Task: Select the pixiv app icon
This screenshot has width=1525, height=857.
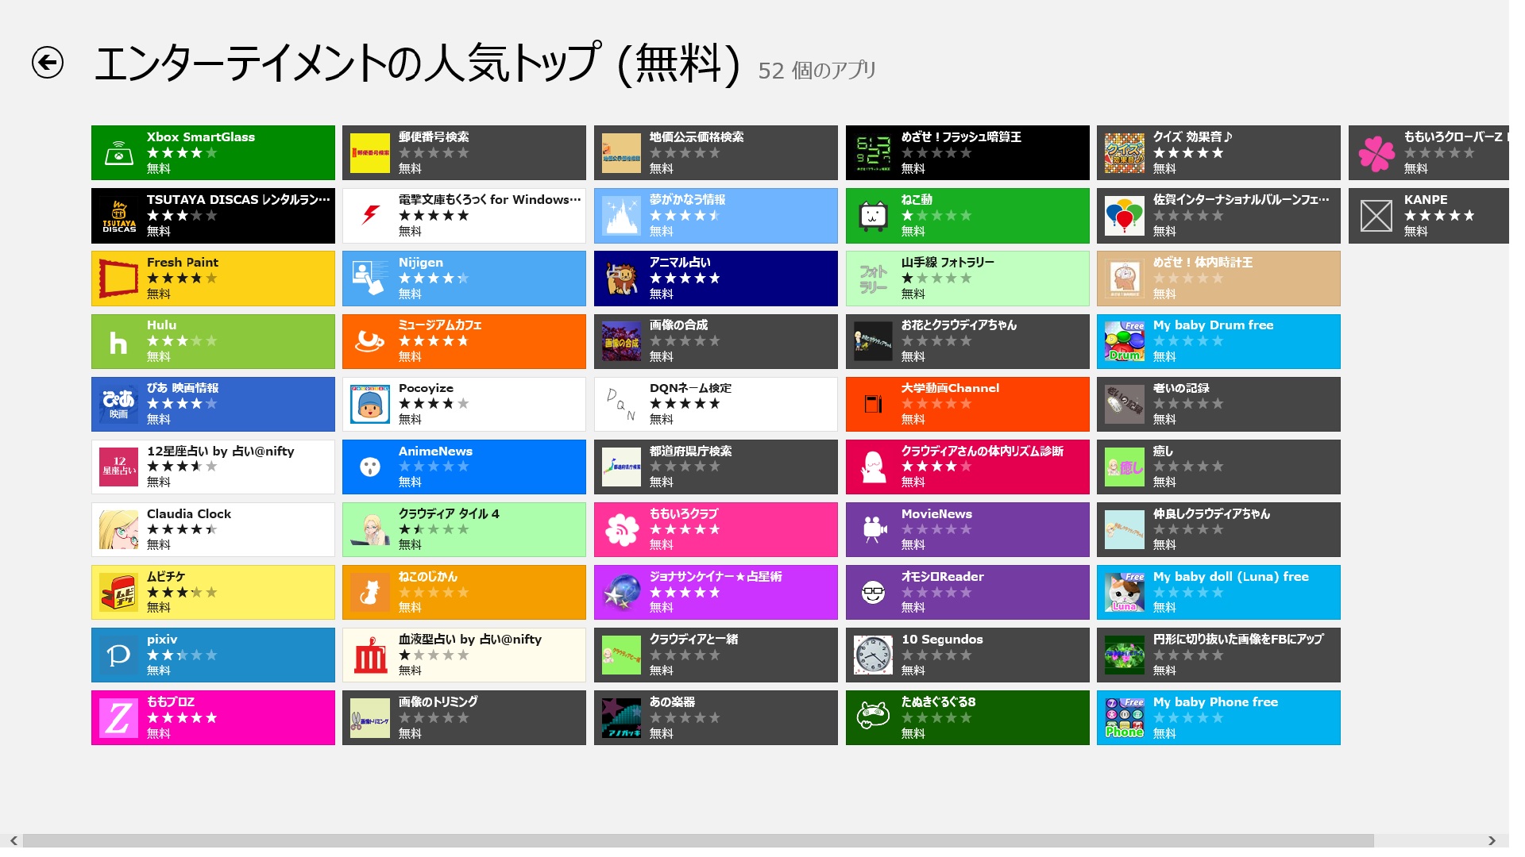Action: coord(118,655)
